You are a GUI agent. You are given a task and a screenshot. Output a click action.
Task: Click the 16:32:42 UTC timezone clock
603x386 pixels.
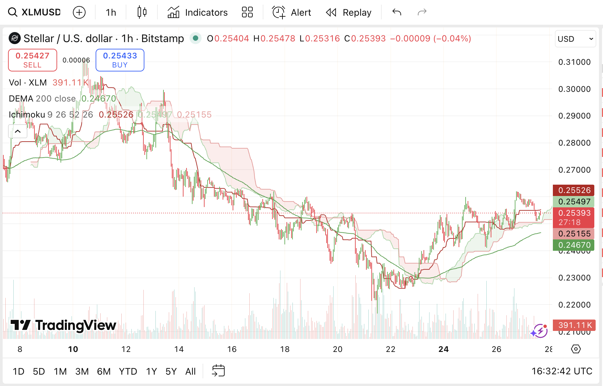click(x=562, y=371)
